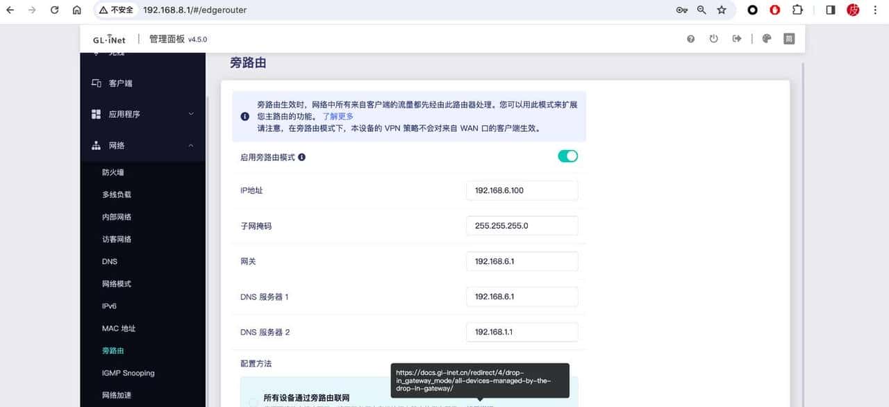Go to the DNS settings page
The image size is (889, 407).
coord(110,262)
